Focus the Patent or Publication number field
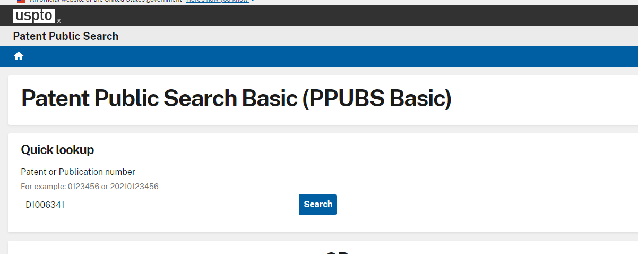 (160, 205)
